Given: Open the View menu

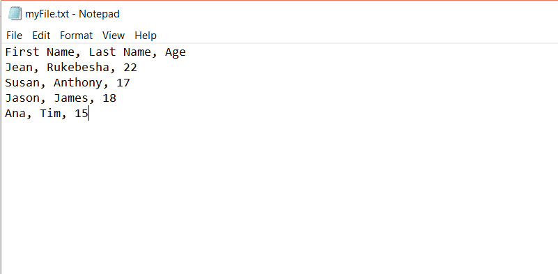Looking at the screenshot, I should coord(114,36).
